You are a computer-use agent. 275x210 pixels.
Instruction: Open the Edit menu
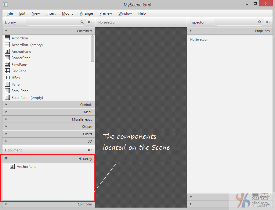(22, 13)
